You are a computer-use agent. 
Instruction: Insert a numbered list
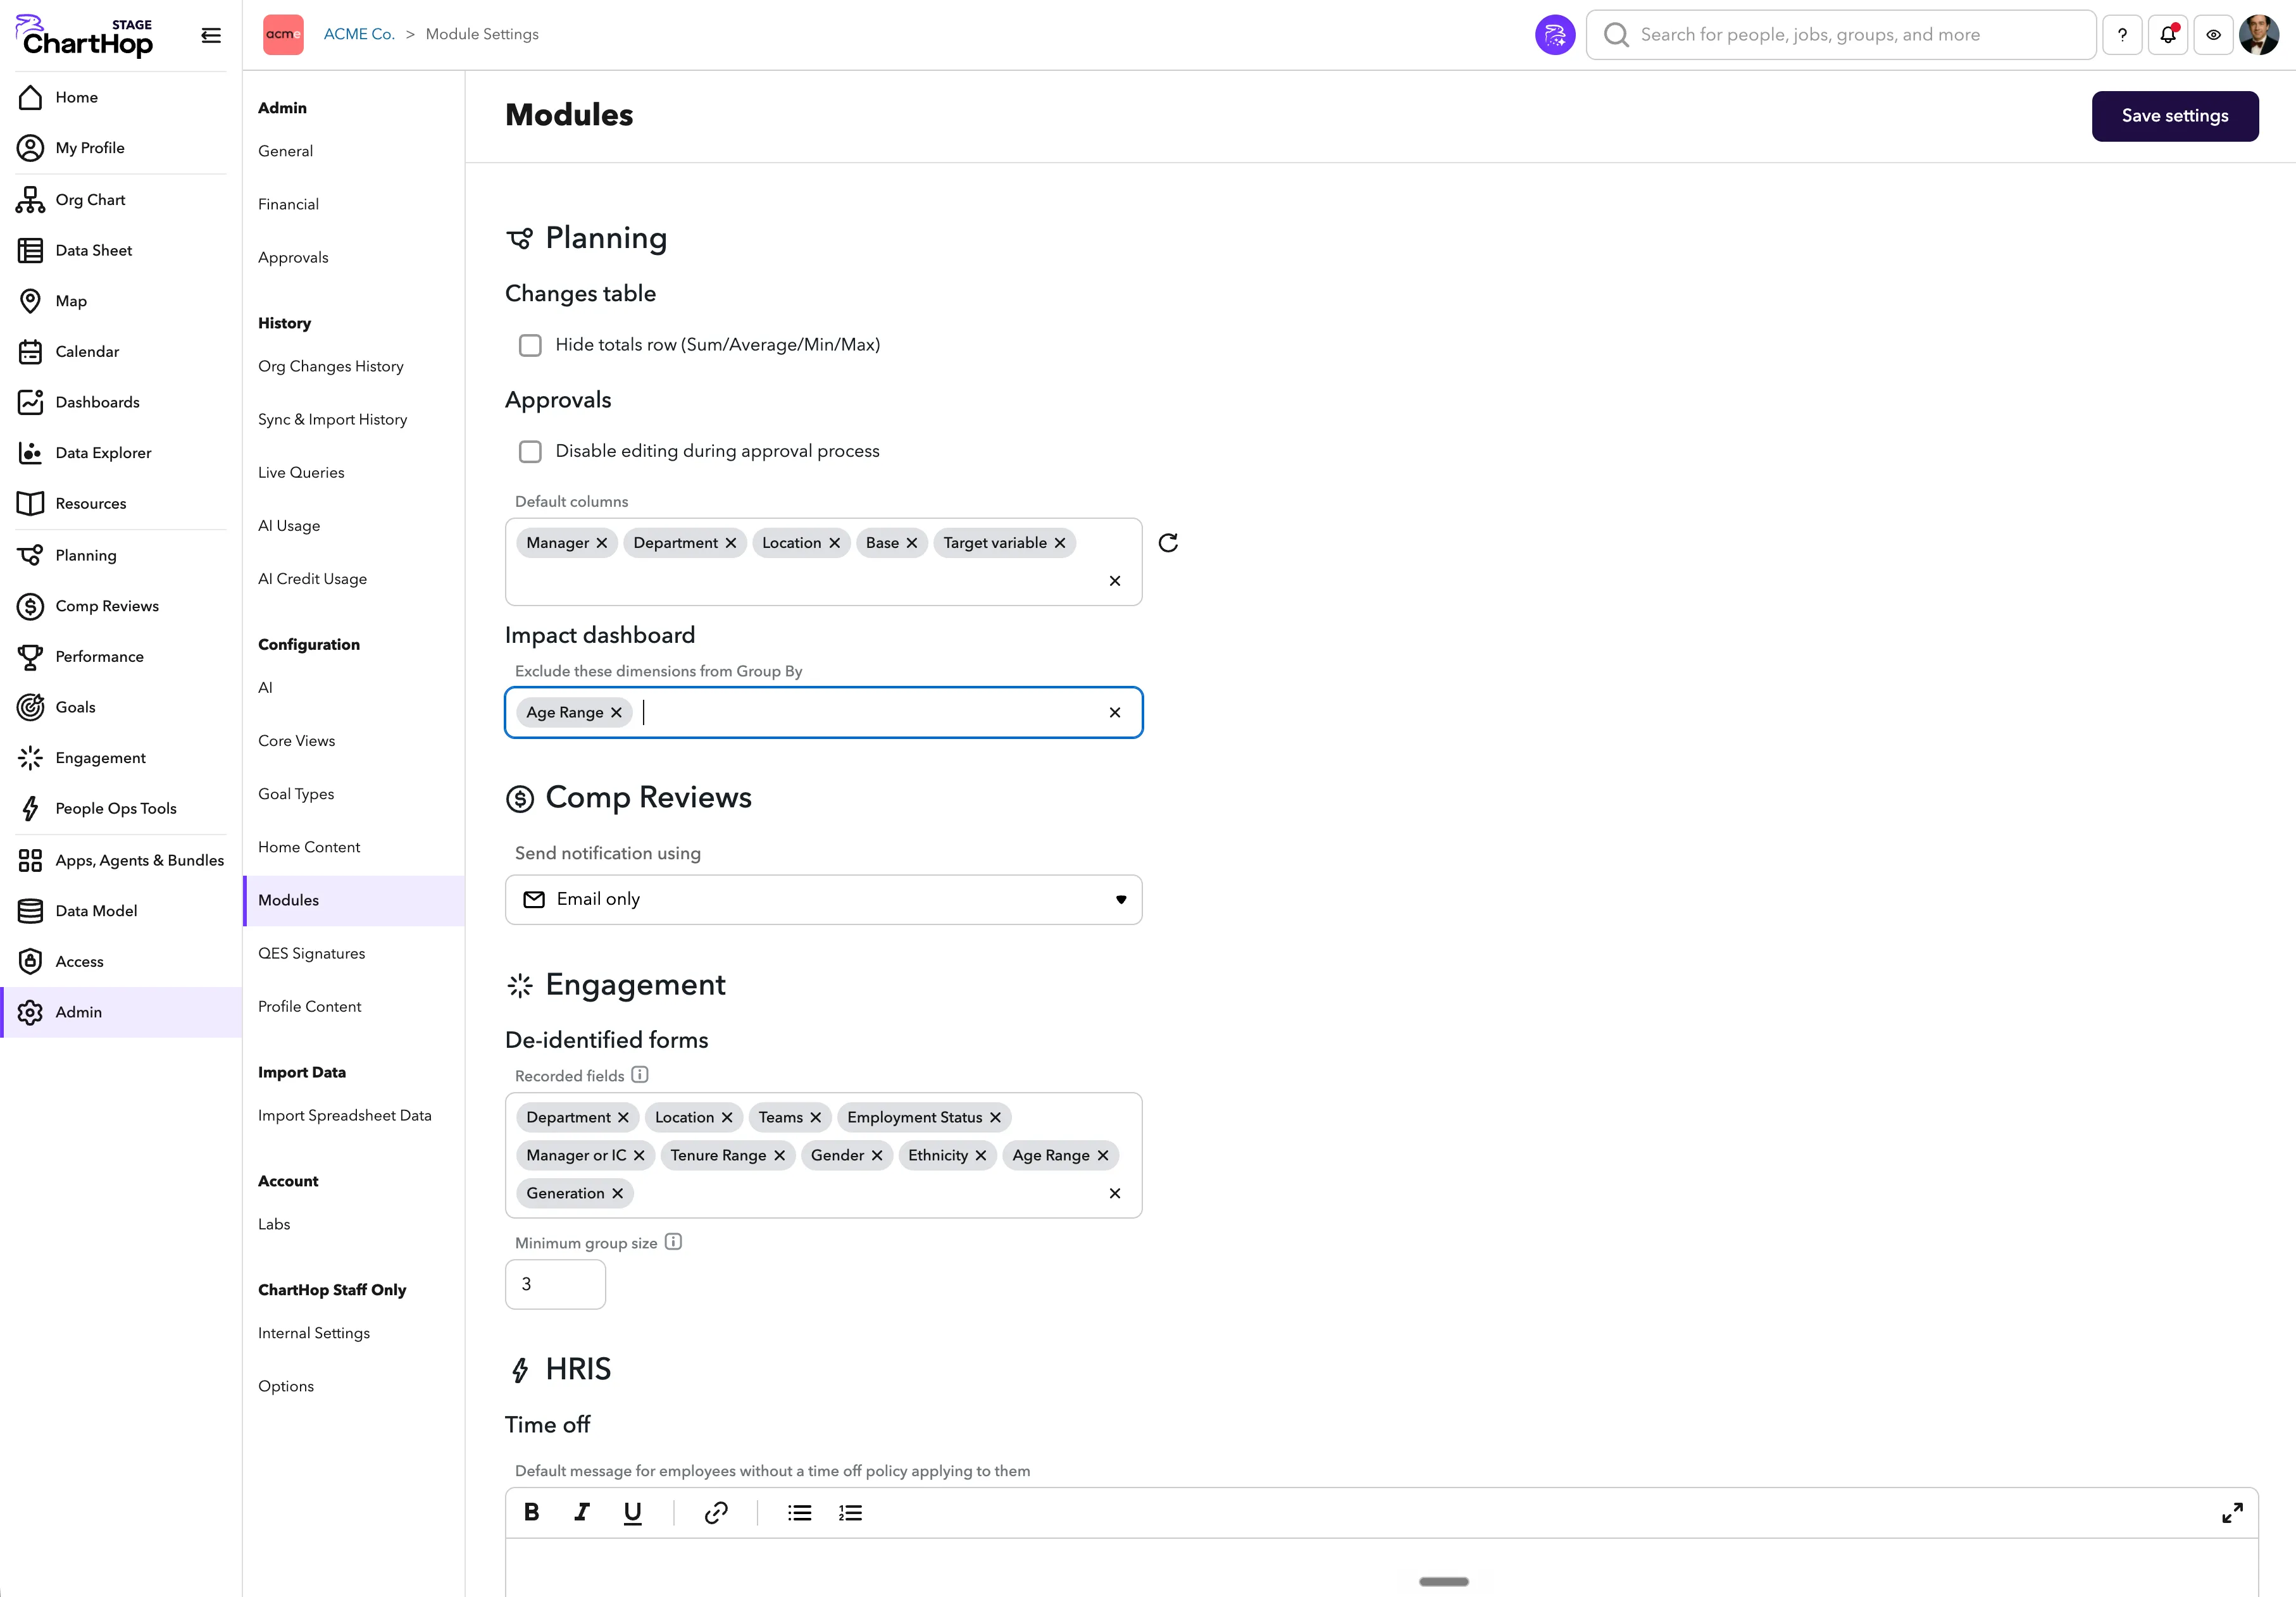(x=851, y=1513)
